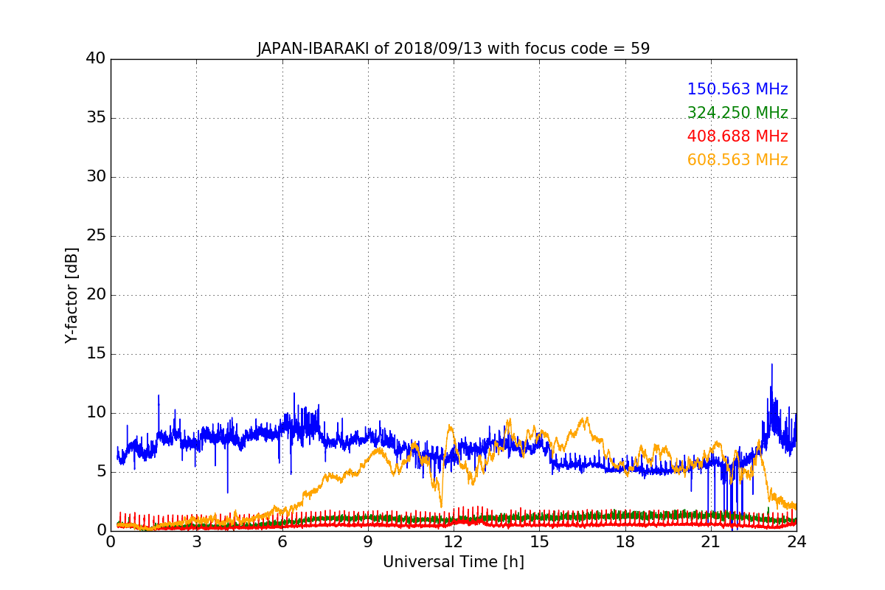The image size is (885, 590).
Task: Click the orange curve dip near 11.5 h
Action: coord(441,506)
